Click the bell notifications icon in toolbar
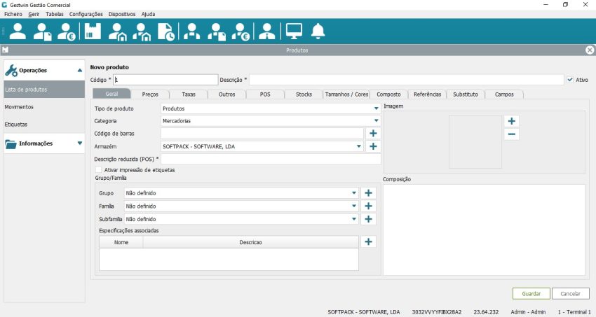Image resolution: width=596 pixels, height=317 pixels. pos(318,31)
